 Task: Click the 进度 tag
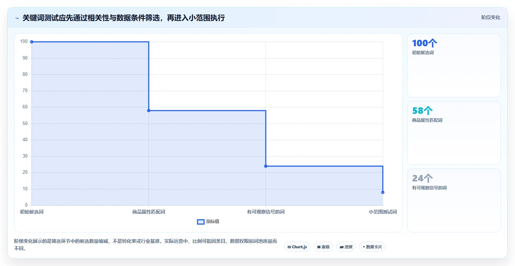point(346,247)
